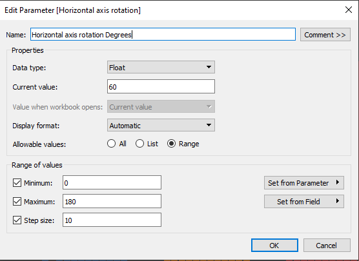Uncheck the Minimum checkbox

pos(17,183)
